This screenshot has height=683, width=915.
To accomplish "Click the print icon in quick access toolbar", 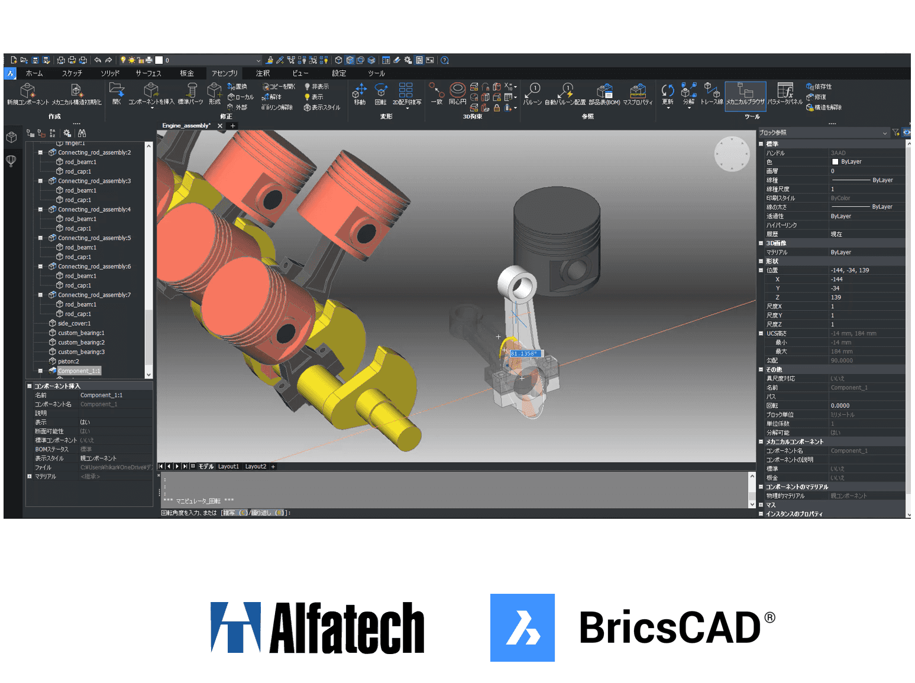I will click(72, 60).
